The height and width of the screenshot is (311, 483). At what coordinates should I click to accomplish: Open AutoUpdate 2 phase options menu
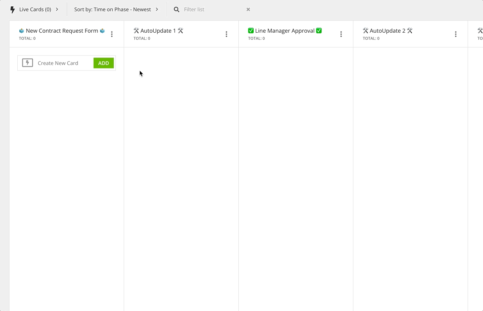(x=456, y=34)
